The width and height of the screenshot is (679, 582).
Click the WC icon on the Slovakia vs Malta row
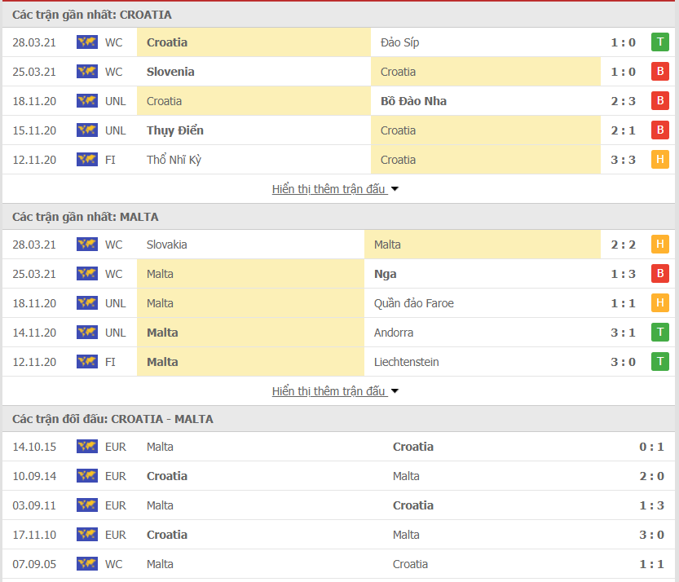[86, 244]
